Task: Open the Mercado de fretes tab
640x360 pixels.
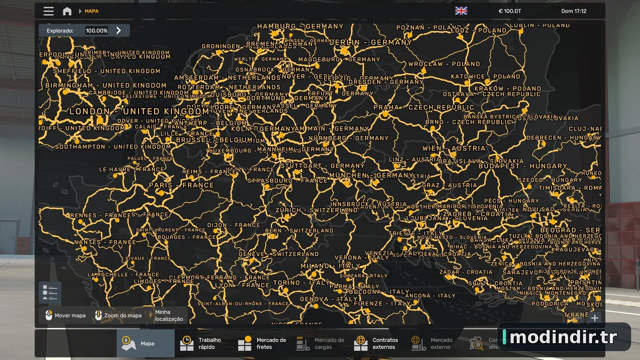Action: (262, 343)
